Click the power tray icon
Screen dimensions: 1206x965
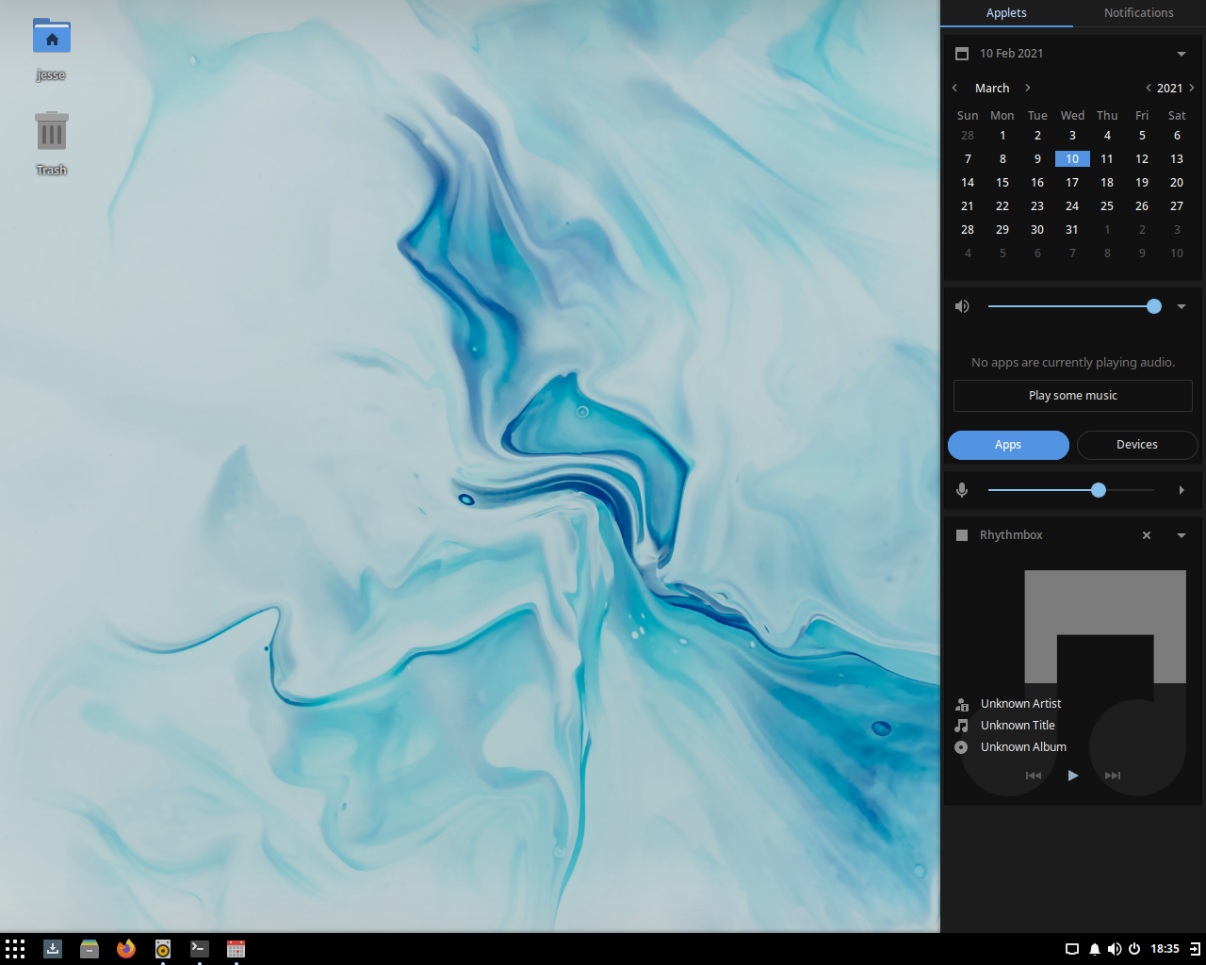(x=1134, y=949)
